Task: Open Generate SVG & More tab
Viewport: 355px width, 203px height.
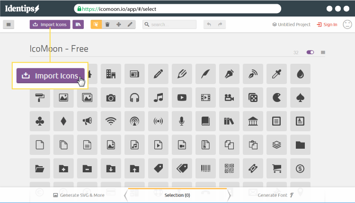Action: pos(79,195)
